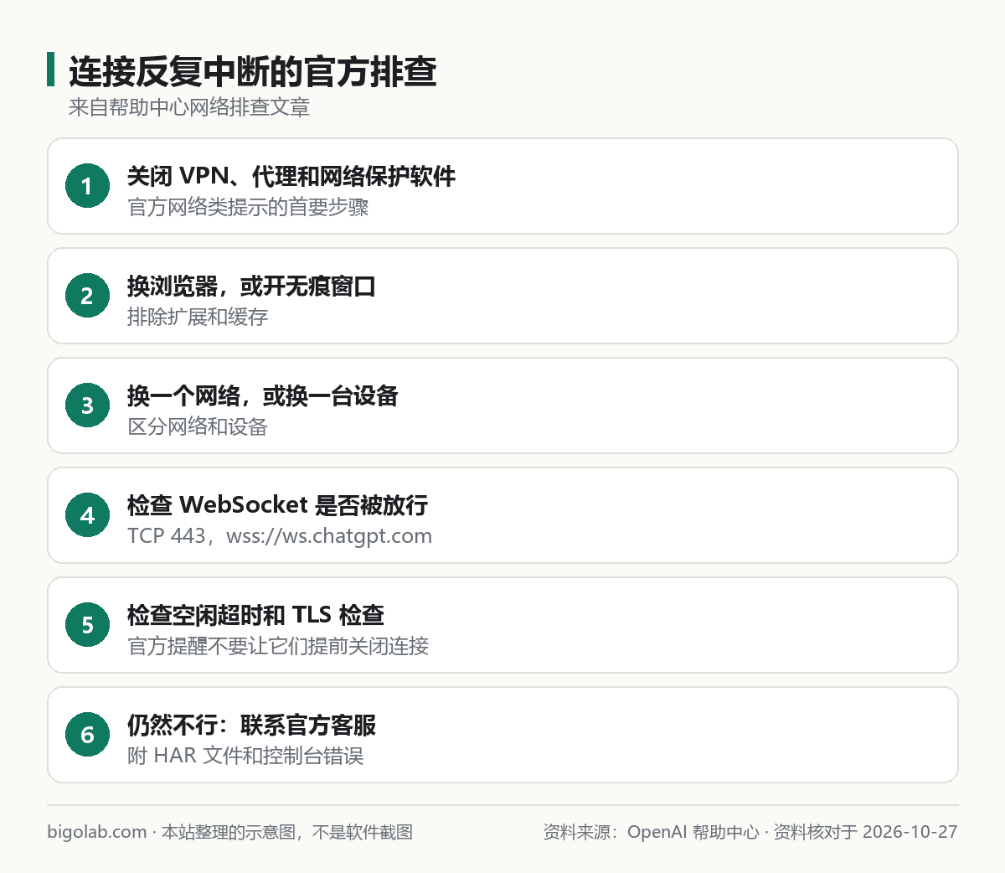Click description 官方提醒不要让它们提前关闭连接
This screenshot has height=873, width=1005.
pyautogui.click(x=278, y=646)
